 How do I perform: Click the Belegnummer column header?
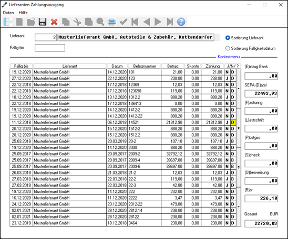point(145,66)
